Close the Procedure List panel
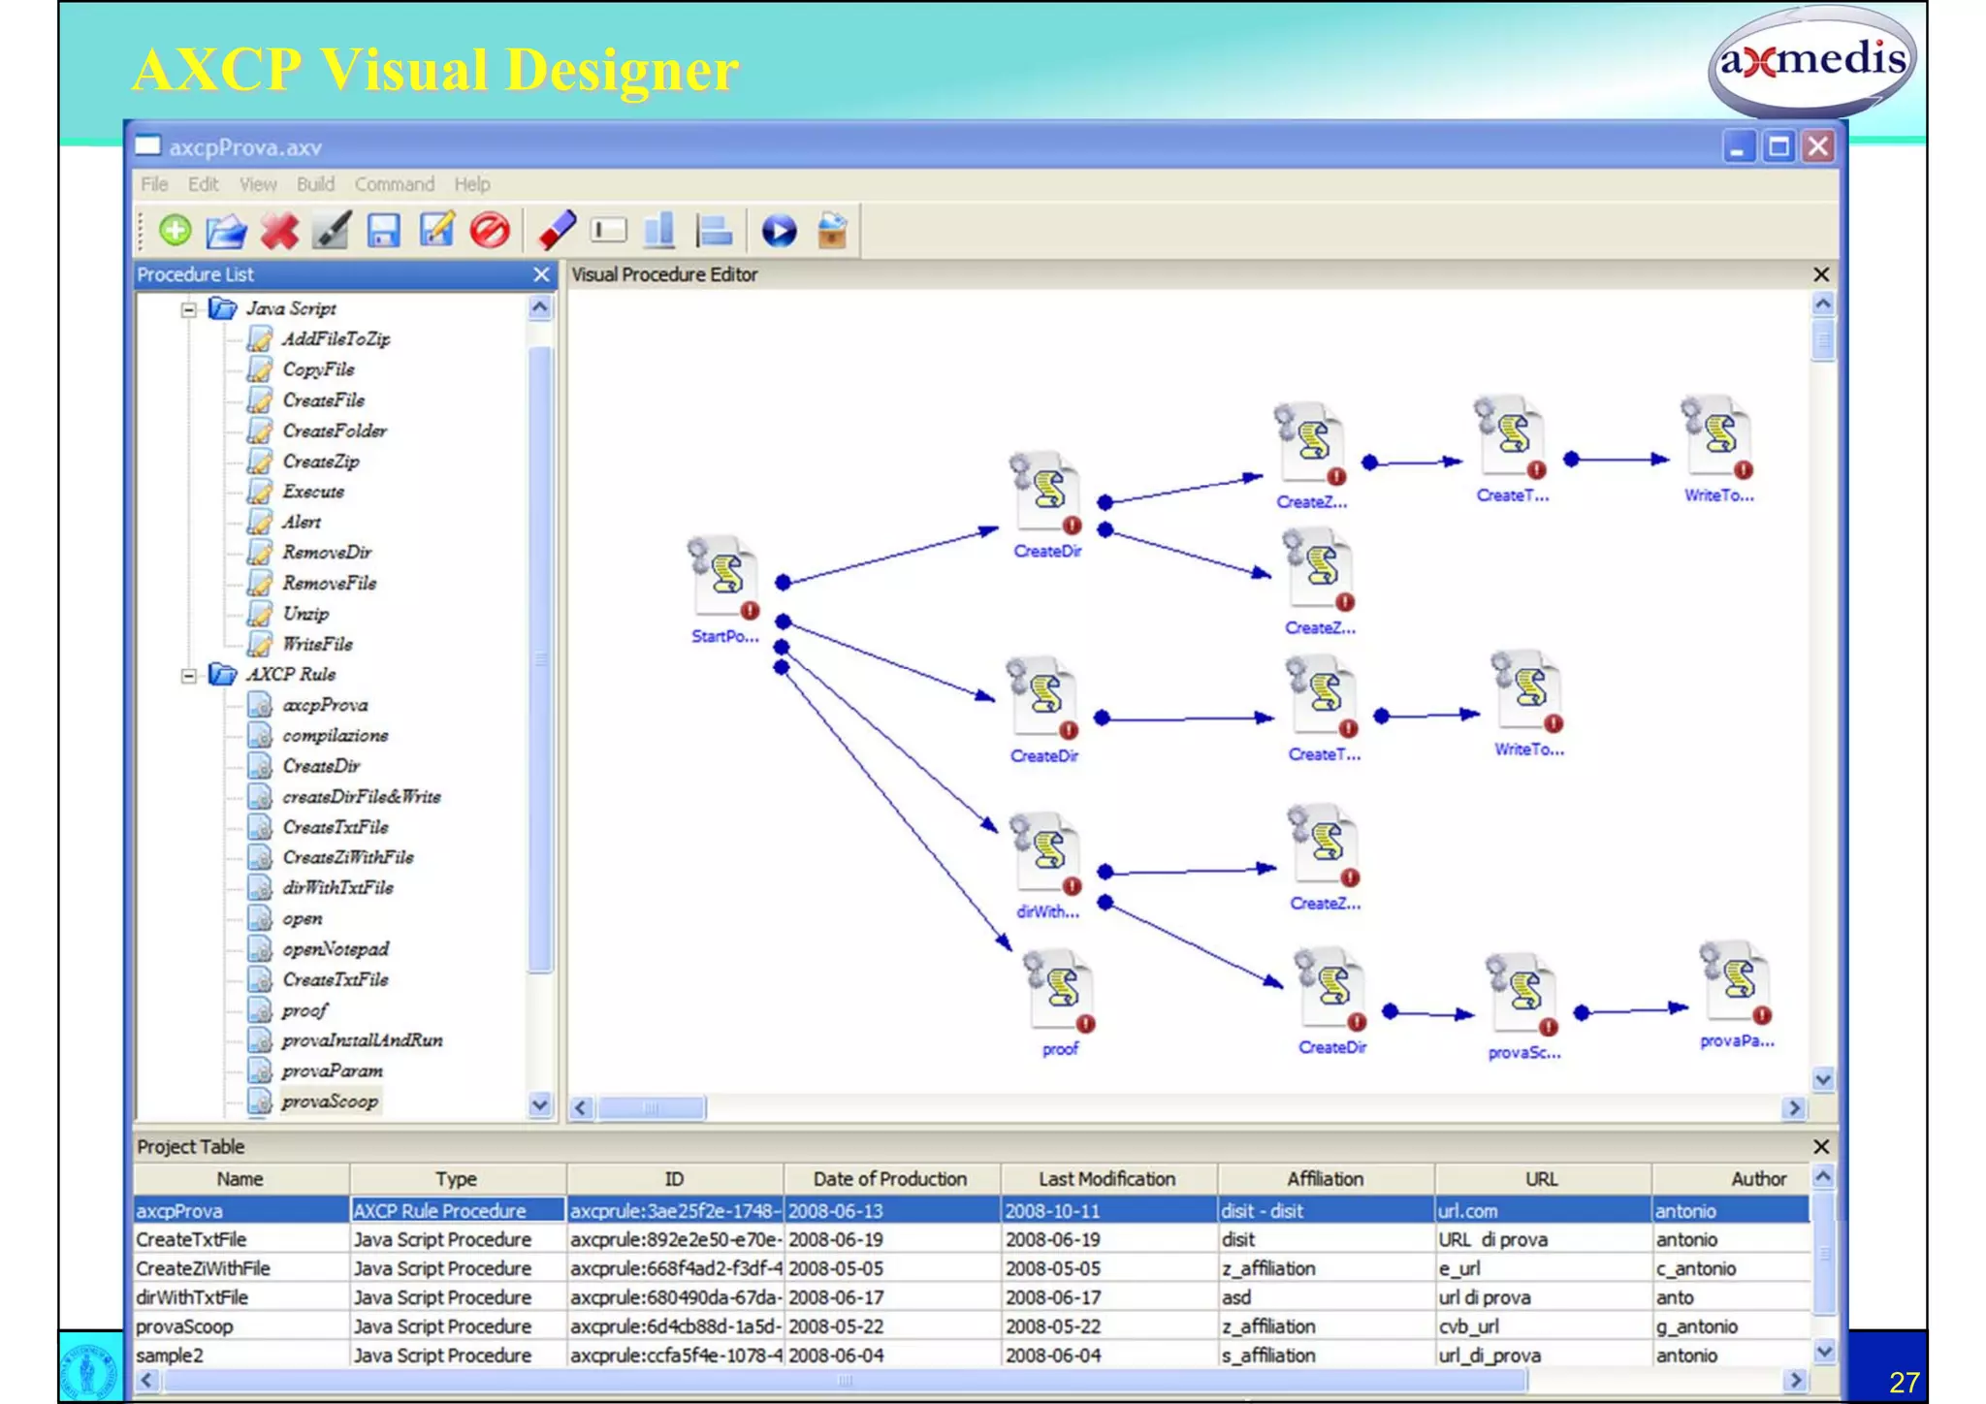The height and width of the screenshot is (1404, 1986). pyautogui.click(x=541, y=274)
